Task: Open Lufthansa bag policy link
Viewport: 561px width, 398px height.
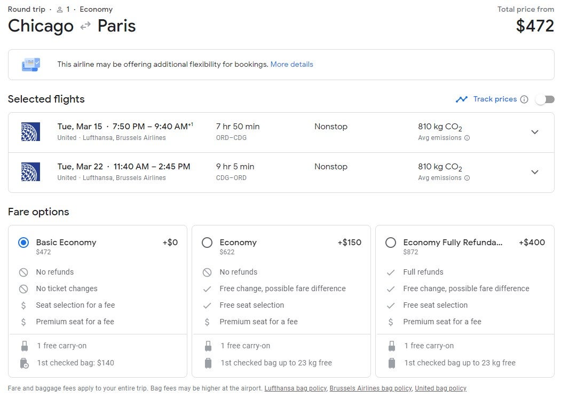Action: pos(295,388)
